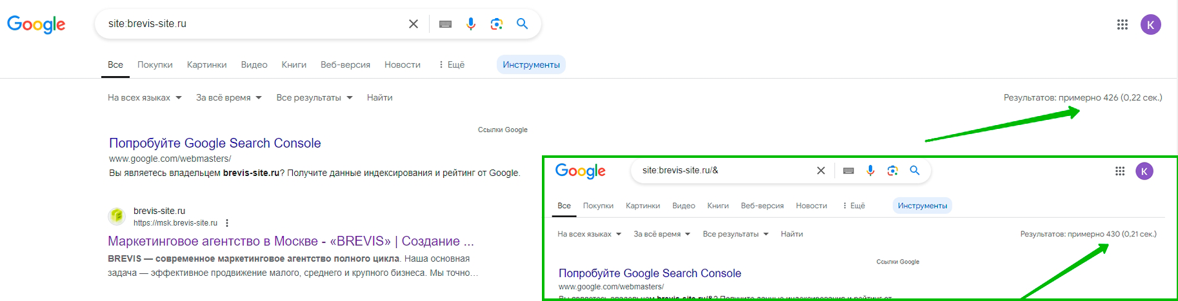This screenshot has width=1178, height=301.
Task: Click the Google logo at top left
Action: [x=36, y=24]
